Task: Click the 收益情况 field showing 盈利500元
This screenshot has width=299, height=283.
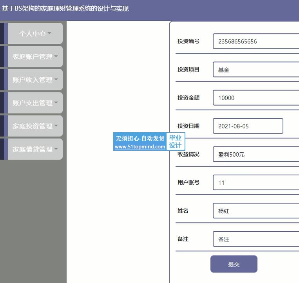Action: pos(256,154)
